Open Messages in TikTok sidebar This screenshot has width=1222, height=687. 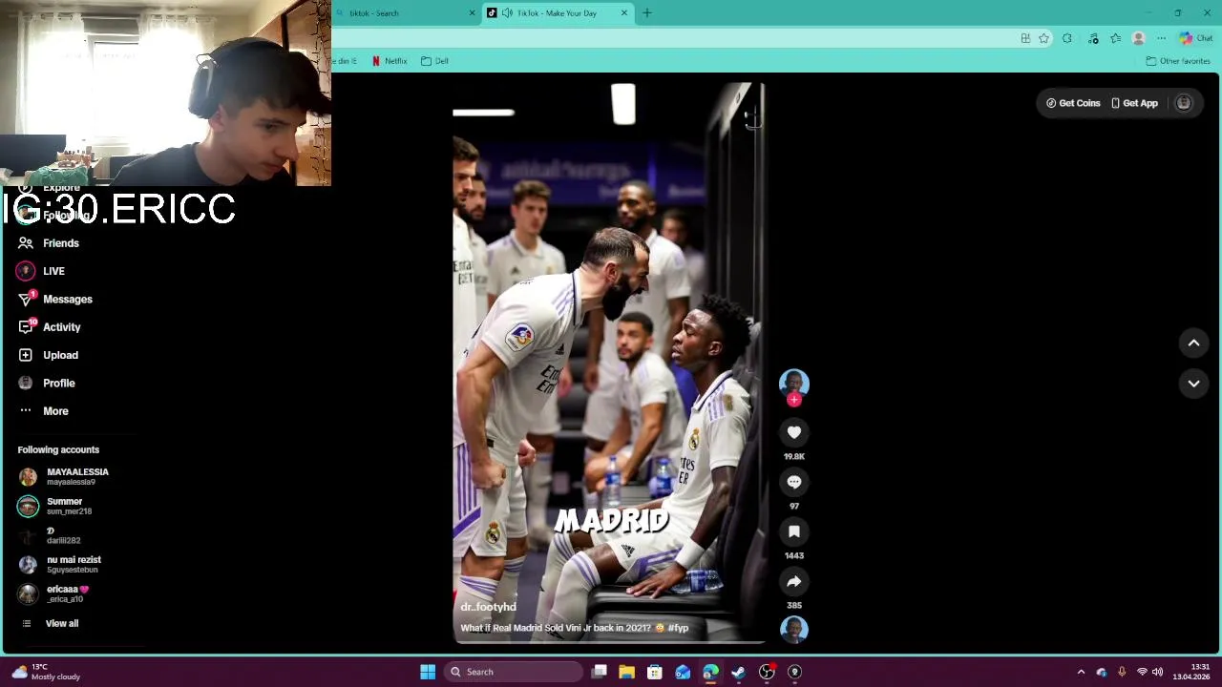(x=68, y=300)
